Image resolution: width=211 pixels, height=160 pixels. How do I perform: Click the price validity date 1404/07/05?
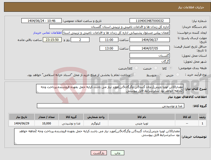tap(149, 48)
